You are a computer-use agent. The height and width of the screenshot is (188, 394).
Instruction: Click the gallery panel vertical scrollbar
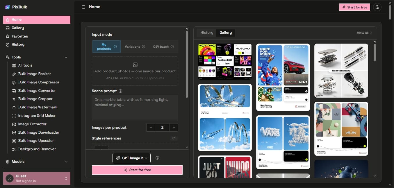(375, 53)
